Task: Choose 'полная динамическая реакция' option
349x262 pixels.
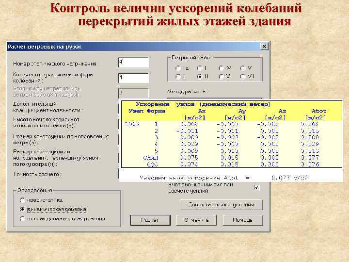Action: click(22, 219)
